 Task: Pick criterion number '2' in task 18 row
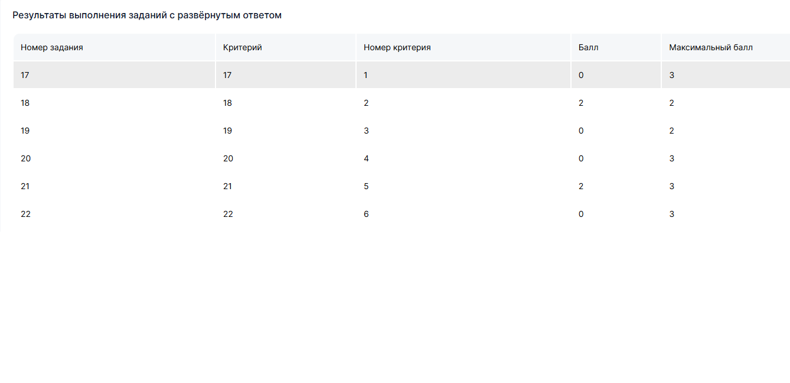point(463,103)
